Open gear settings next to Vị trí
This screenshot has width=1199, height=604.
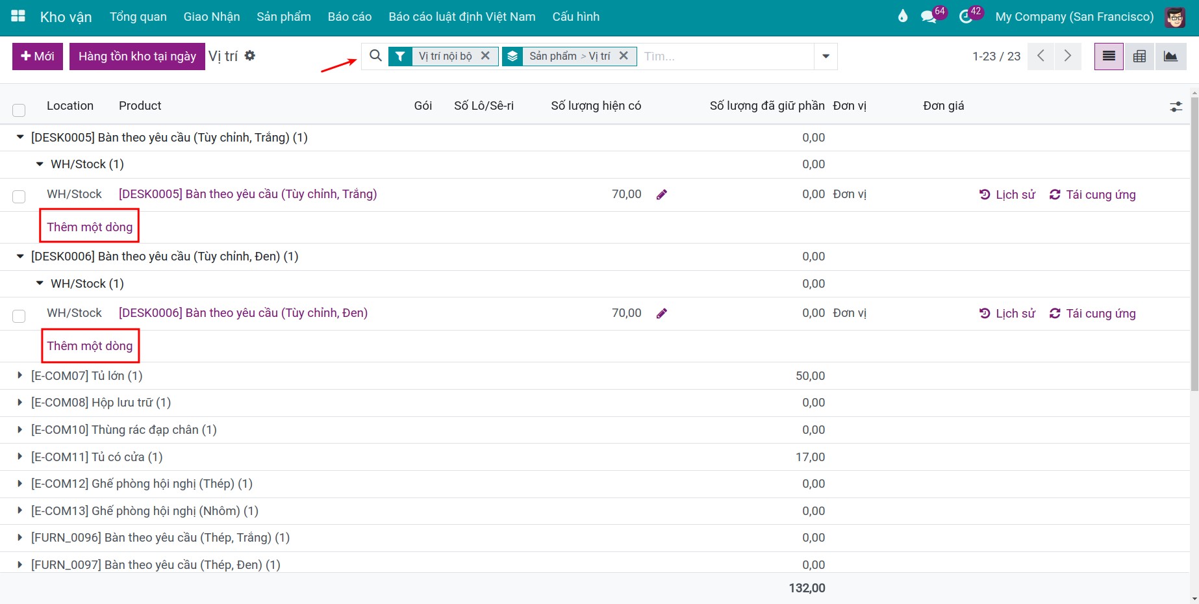tap(250, 56)
